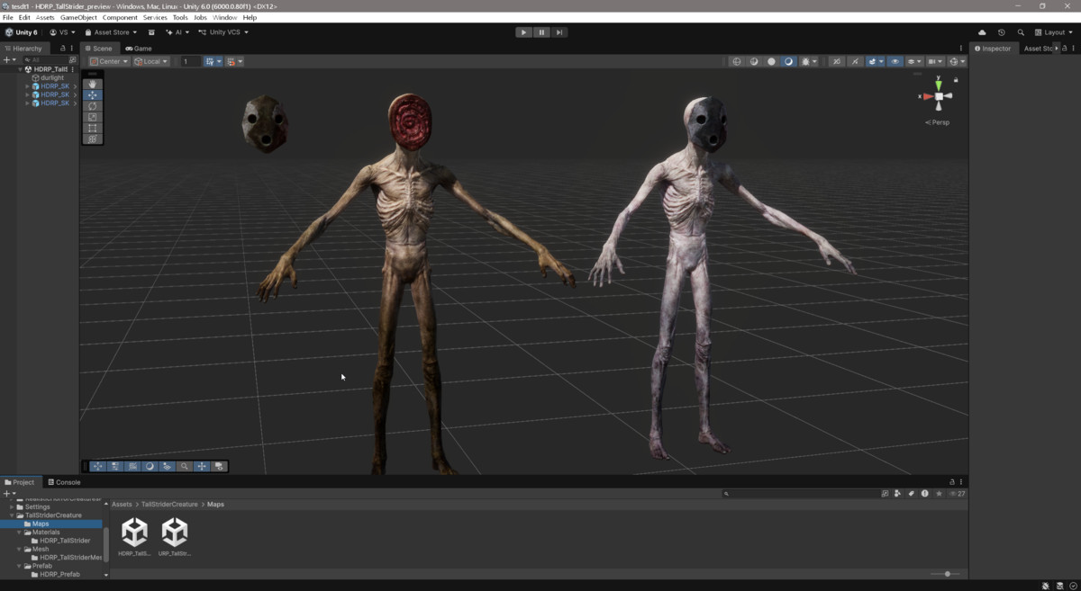Click the Play button

pyautogui.click(x=523, y=32)
